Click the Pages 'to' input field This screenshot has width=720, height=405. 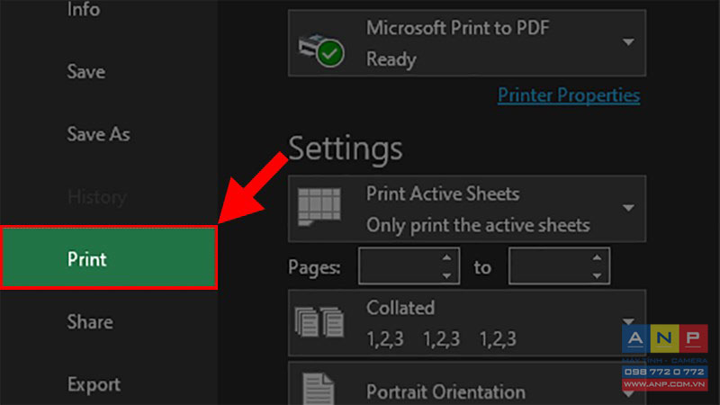pos(559,266)
